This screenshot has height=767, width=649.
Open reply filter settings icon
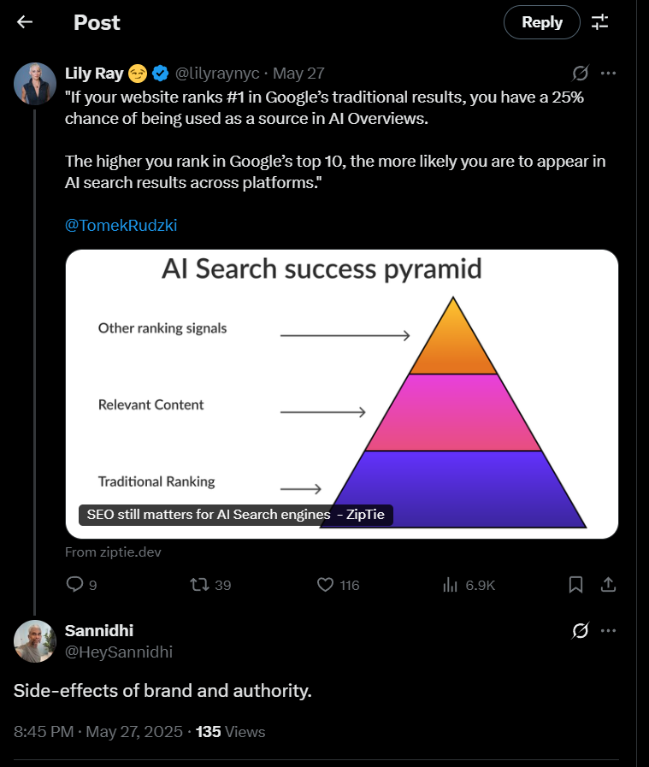(599, 22)
